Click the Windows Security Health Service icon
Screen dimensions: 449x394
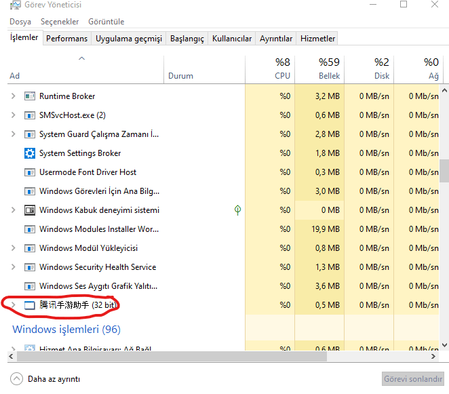pyautogui.click(x=30, y=267)
